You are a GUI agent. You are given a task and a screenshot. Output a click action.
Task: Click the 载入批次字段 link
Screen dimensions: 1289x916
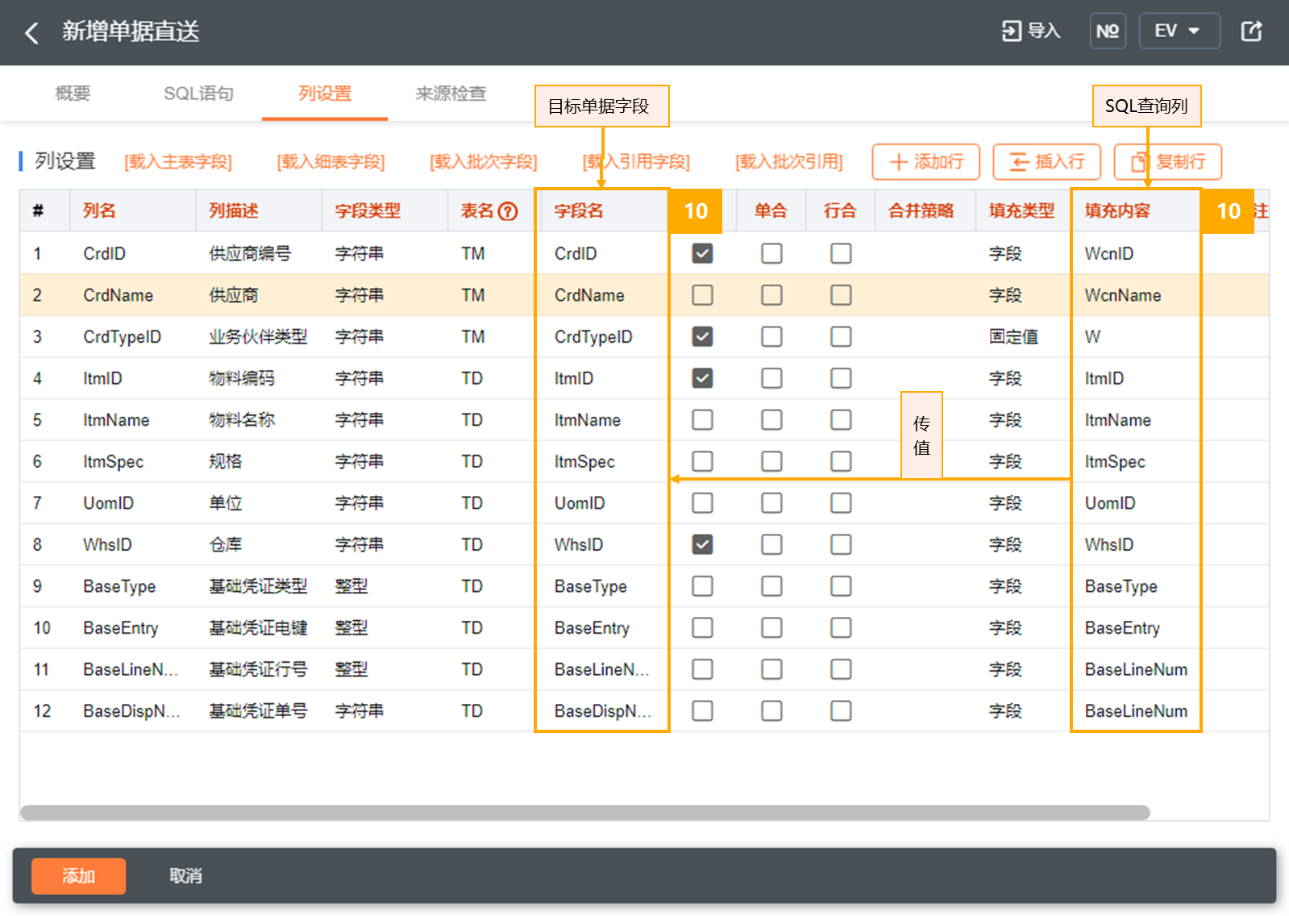pyautogui.click(x=483, y=162)
